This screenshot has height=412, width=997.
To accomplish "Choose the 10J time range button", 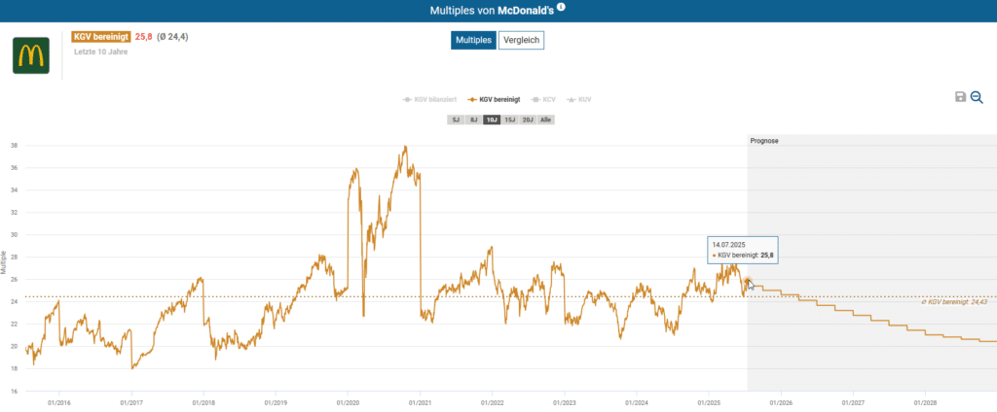I will pyautogui.click(x=492, y=120).
